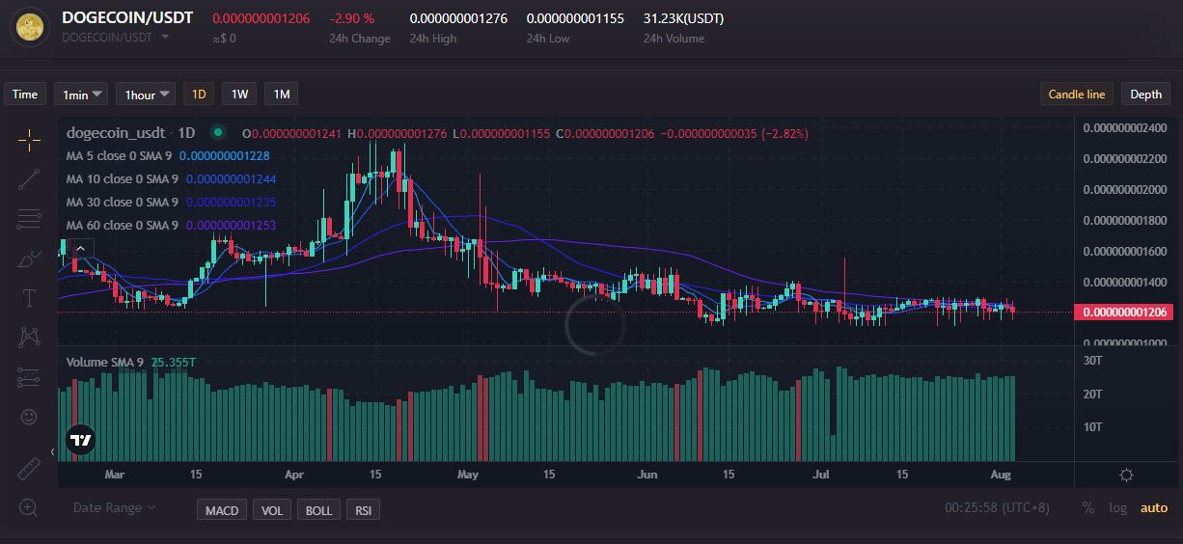Click the MA 30 close indicator label
Image resolution: width=1183 pixels, height=544 pixels.
[x=124, y=202]
